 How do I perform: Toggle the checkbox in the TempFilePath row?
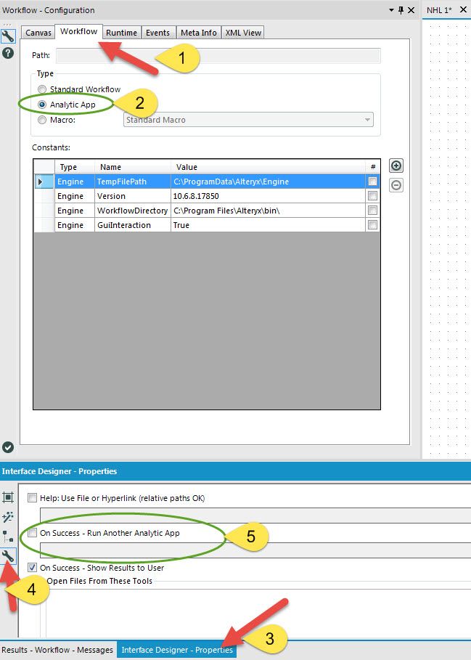[372, 182]
